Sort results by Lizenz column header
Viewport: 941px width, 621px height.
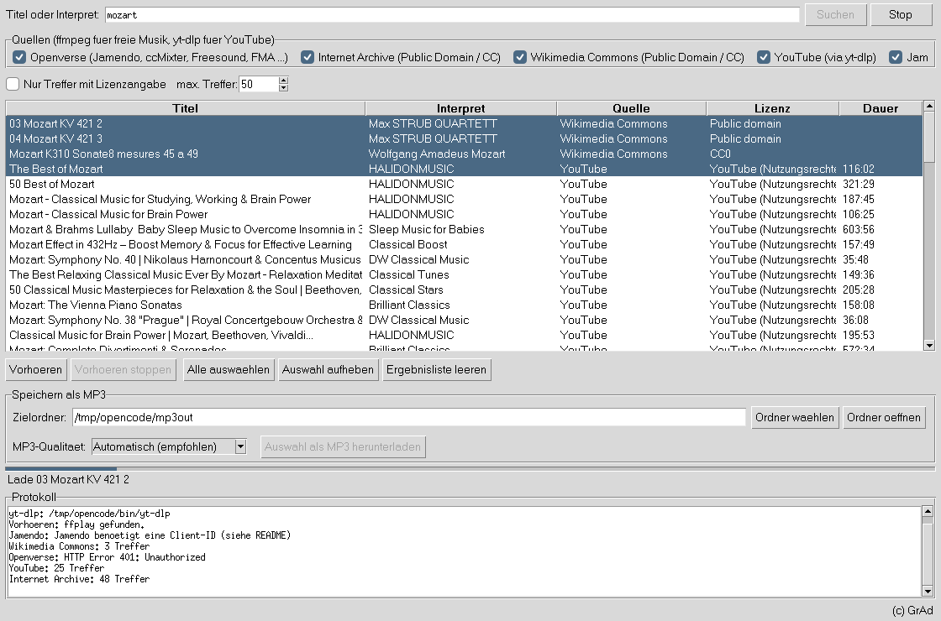[772, 108]
